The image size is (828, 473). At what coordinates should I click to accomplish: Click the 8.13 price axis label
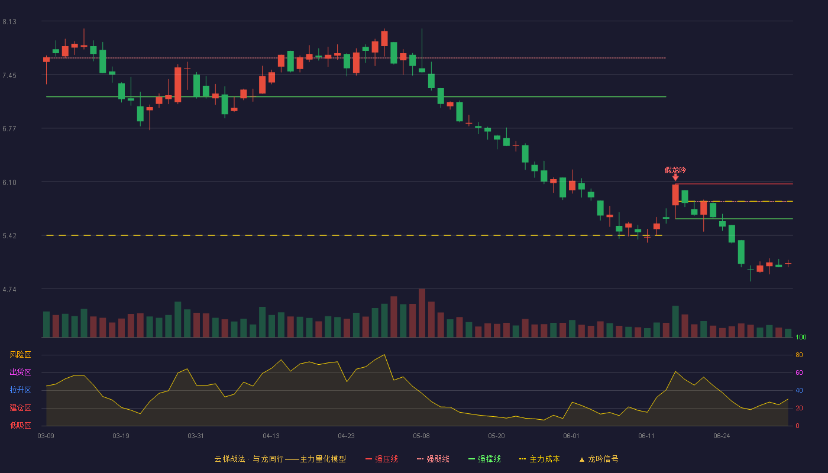9,22
